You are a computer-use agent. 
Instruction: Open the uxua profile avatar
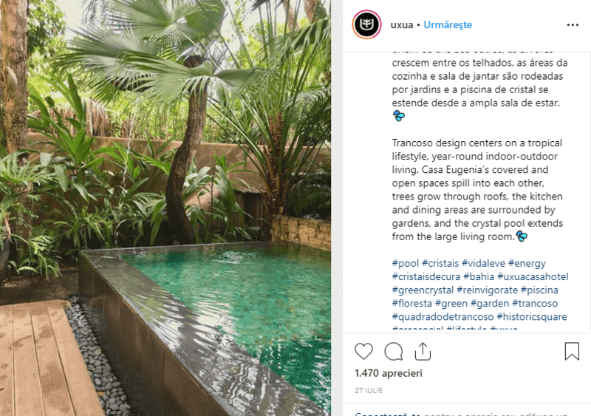point(366,25)
